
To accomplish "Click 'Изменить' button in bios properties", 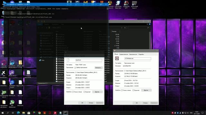I will click(98, 68).
